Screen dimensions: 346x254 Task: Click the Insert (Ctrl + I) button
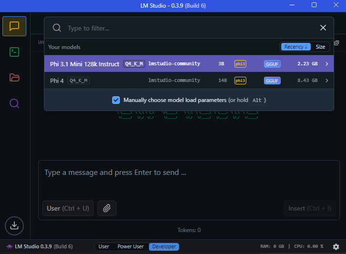[310, 208]
